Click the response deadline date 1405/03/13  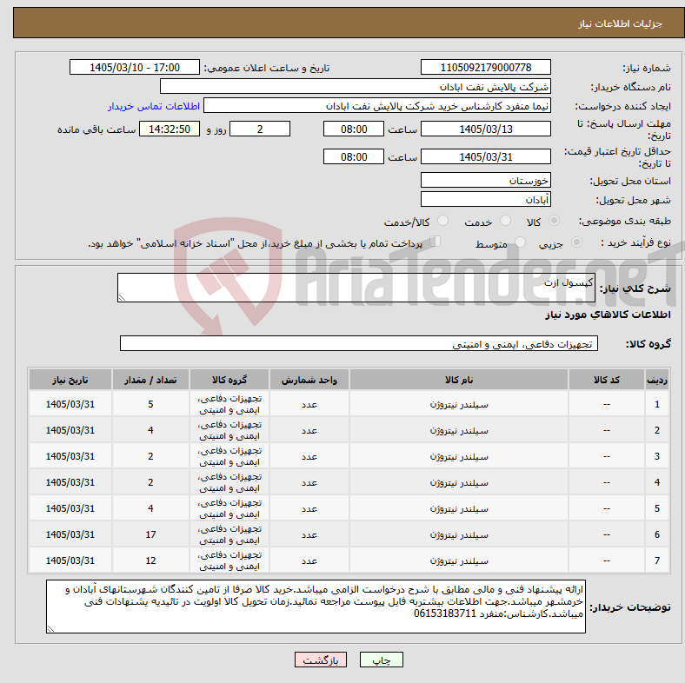click(x=485, y=129)
